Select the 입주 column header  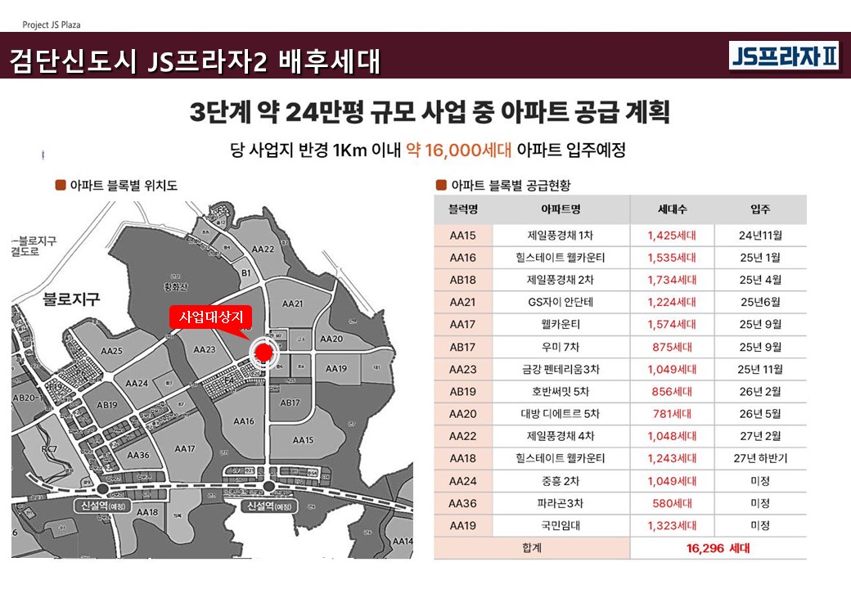coord(759,209)
